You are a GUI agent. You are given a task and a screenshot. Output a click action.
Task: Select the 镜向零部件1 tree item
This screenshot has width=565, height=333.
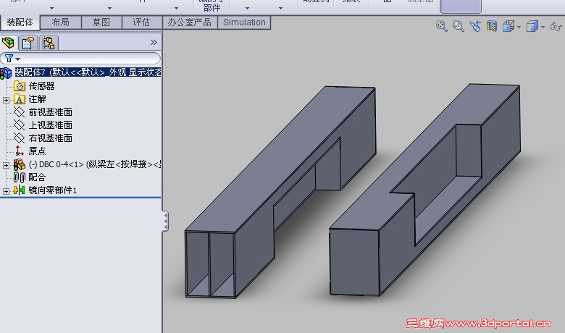tap(53, 190)
